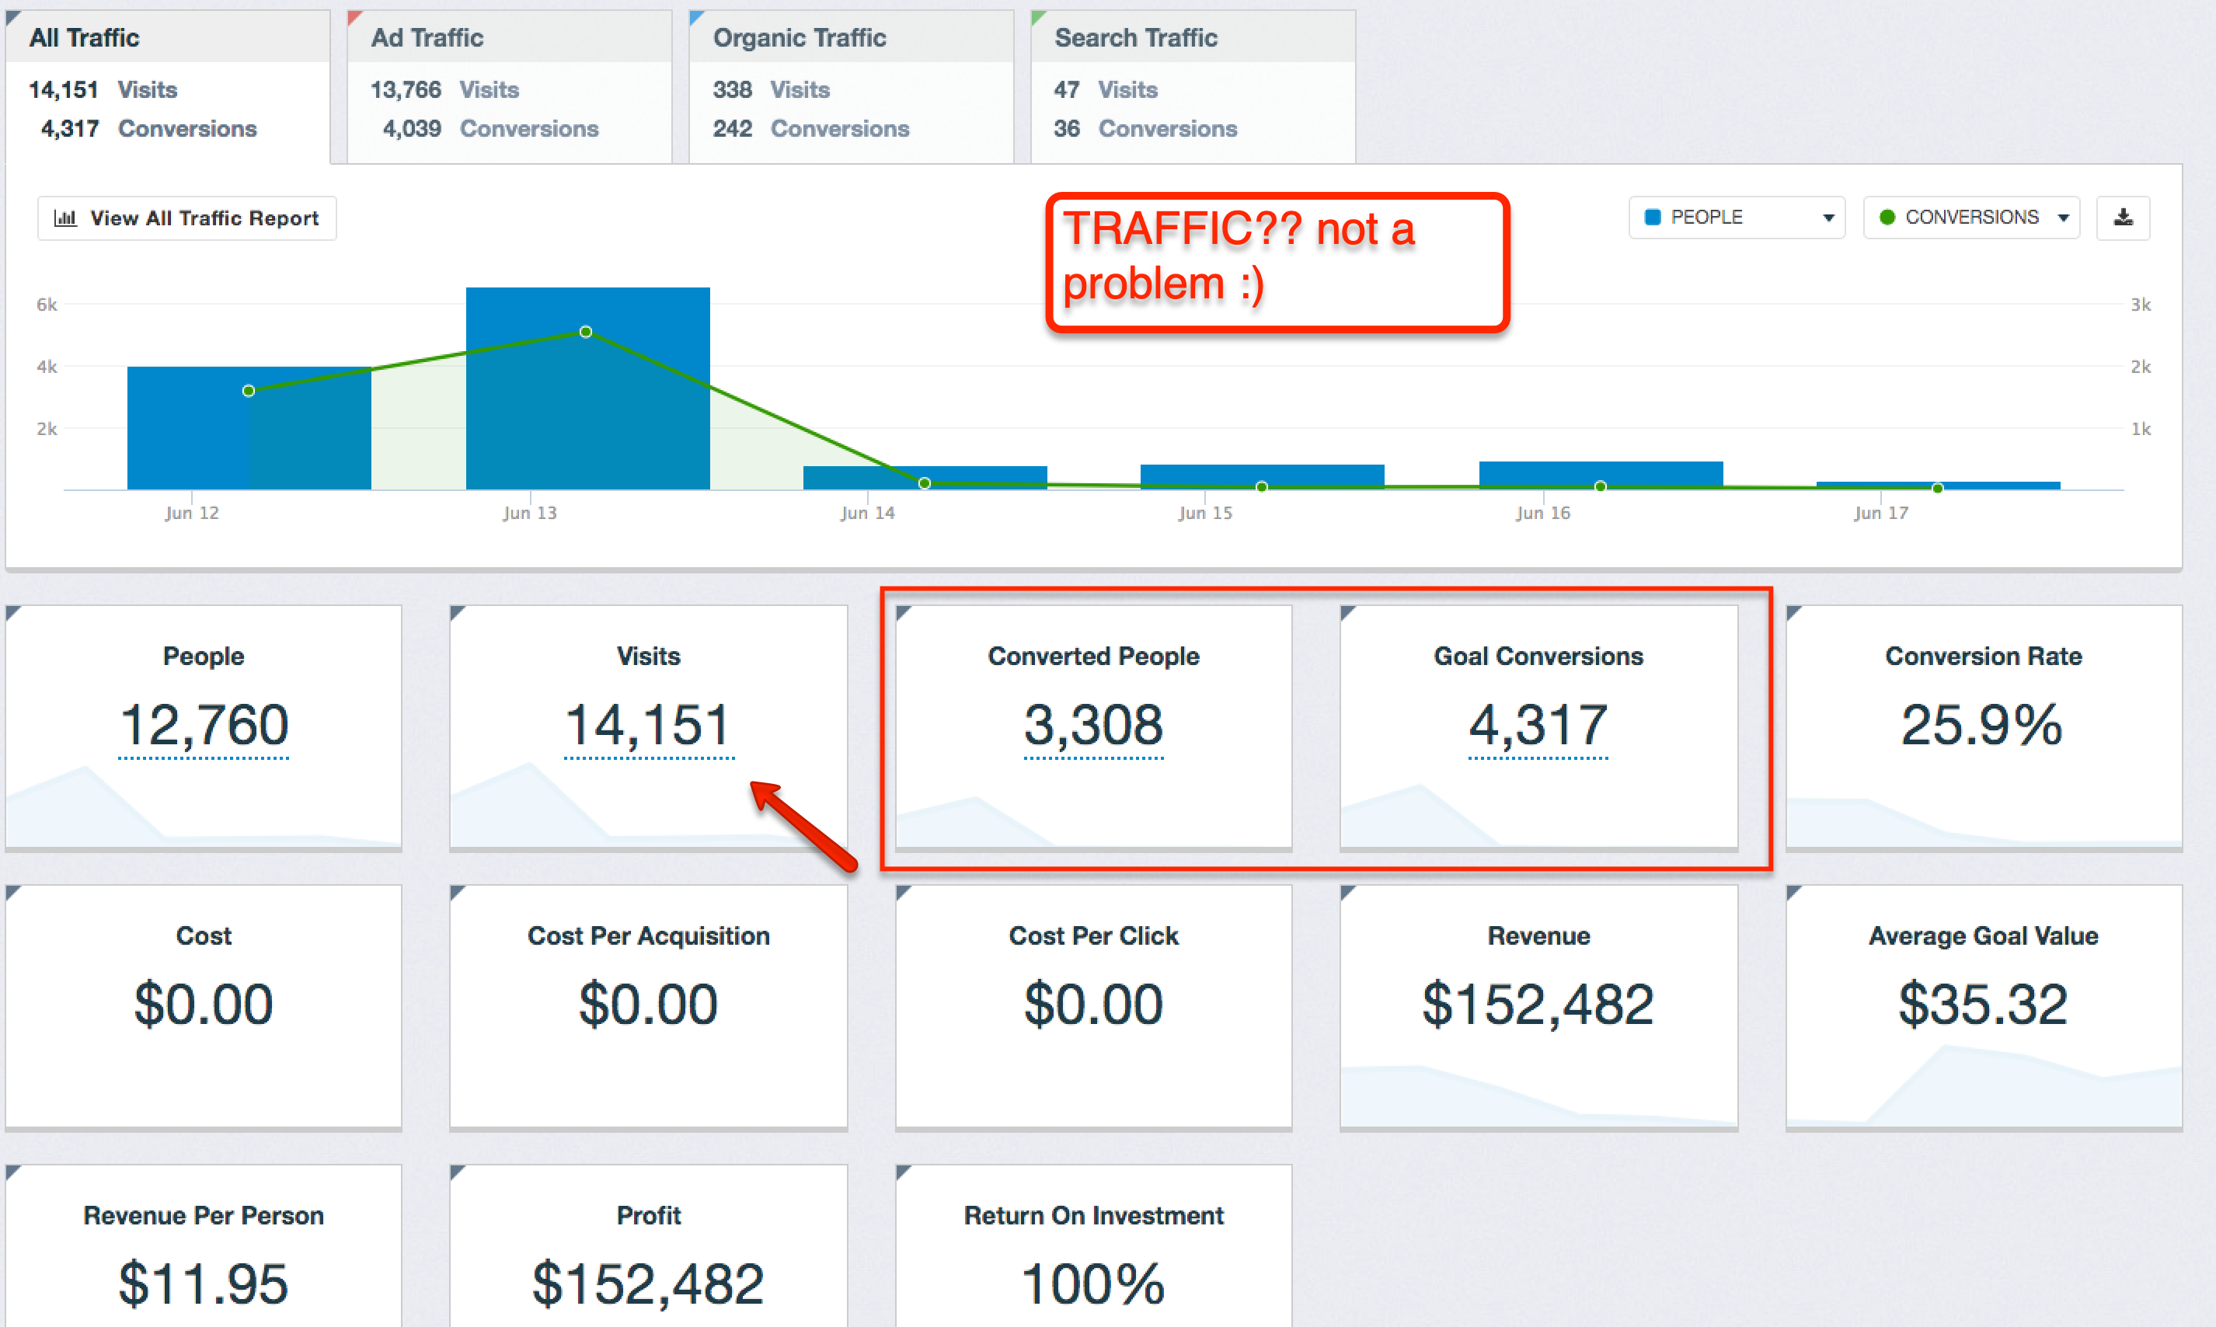Click 13,766 Visits in Ad Traffic tab

coord(444,89)
